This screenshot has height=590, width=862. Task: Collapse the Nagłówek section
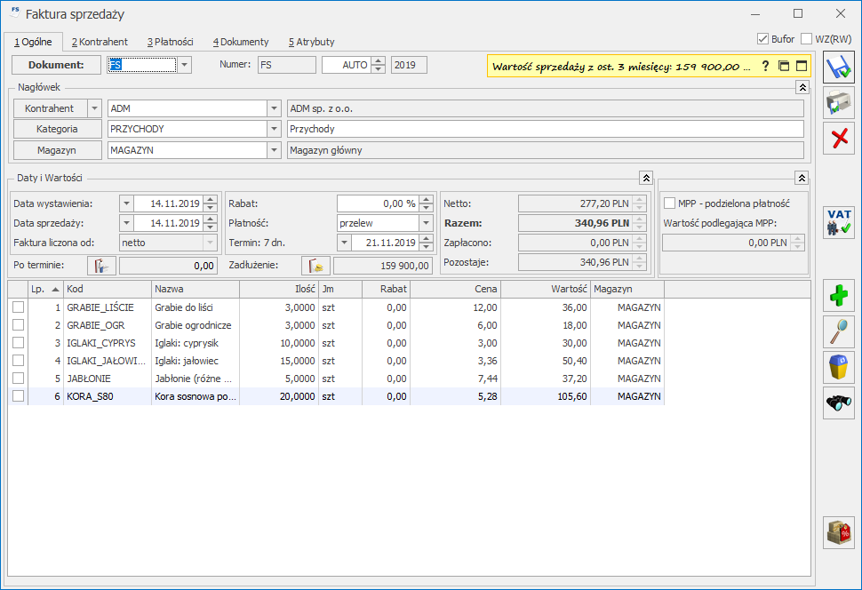click(x=802, y=87)
